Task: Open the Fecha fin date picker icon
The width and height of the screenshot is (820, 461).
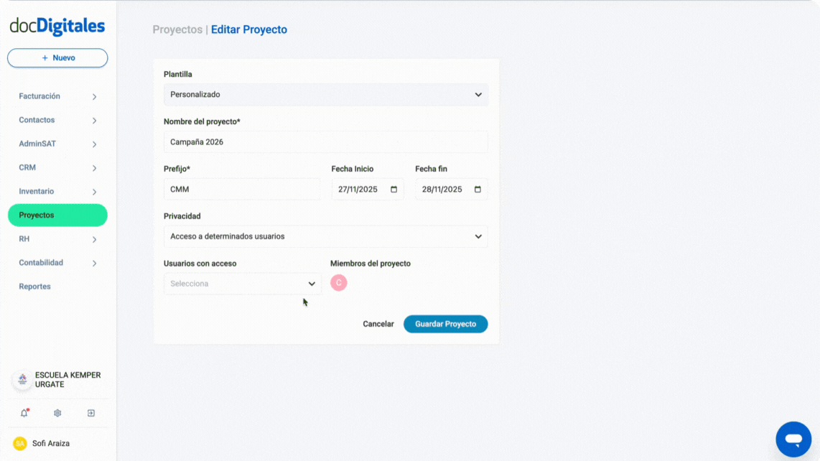Action: click(477, 189)
